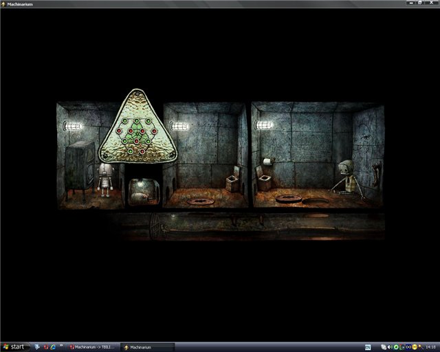Click the left green light in the puzzle's third row
The width and height of the screenshot is (440, 352).
125,141
